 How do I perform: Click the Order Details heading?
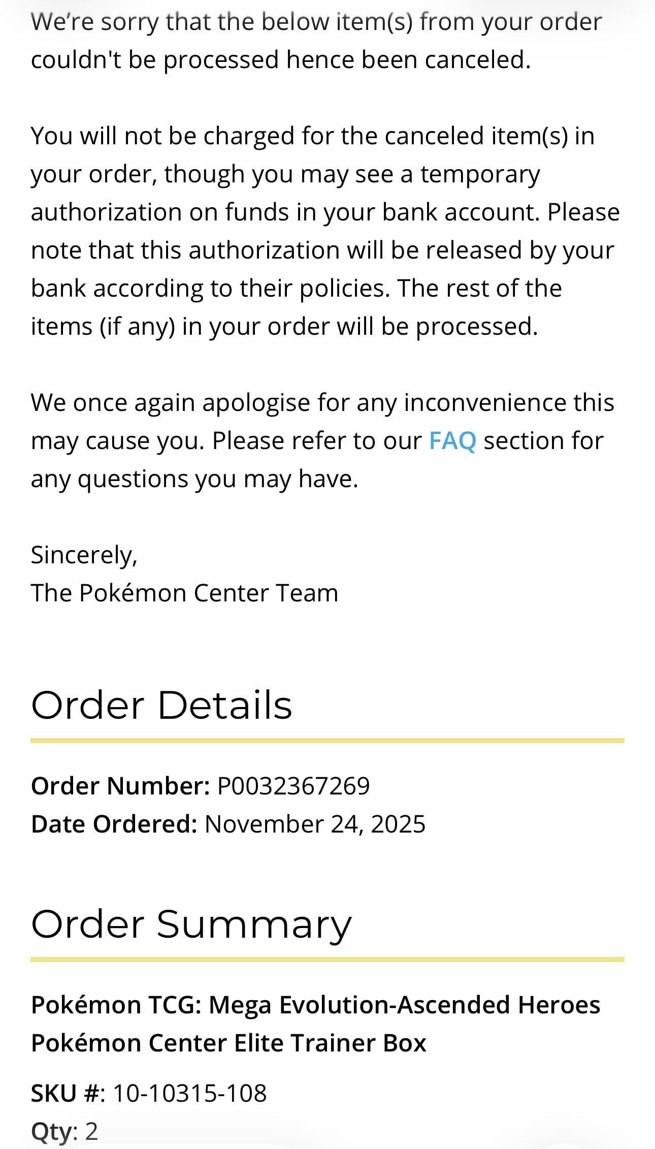click(161, 705)
